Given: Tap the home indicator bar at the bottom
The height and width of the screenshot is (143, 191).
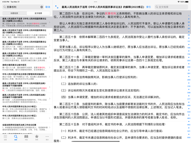Looking at the screenshot, I should (x=95, y=141).
